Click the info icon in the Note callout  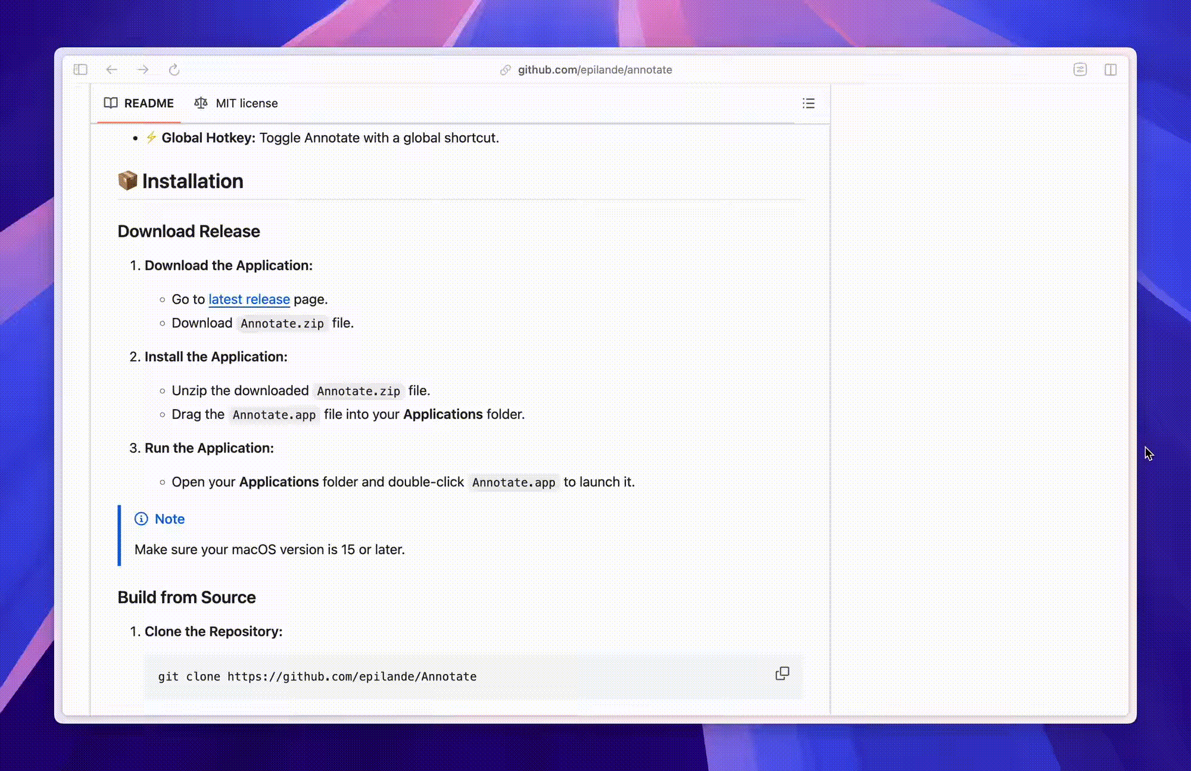141,519
